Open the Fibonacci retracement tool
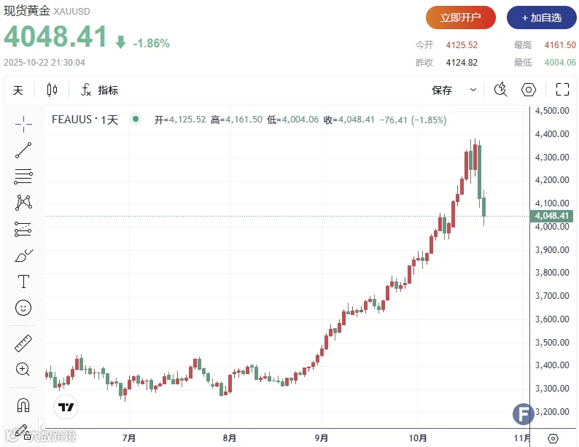Image resolution: width=579 pixels, height=447 pixels. point(23,176)
